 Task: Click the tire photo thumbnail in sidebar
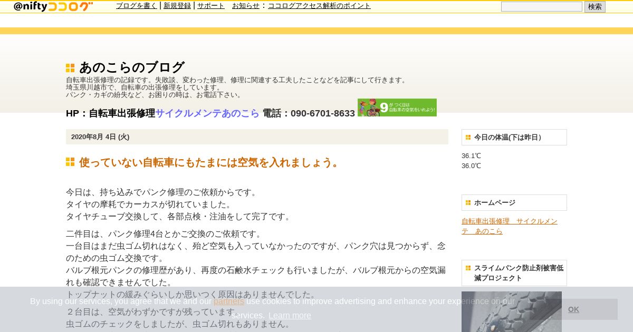pyautogui.click(x=512, y=311)
